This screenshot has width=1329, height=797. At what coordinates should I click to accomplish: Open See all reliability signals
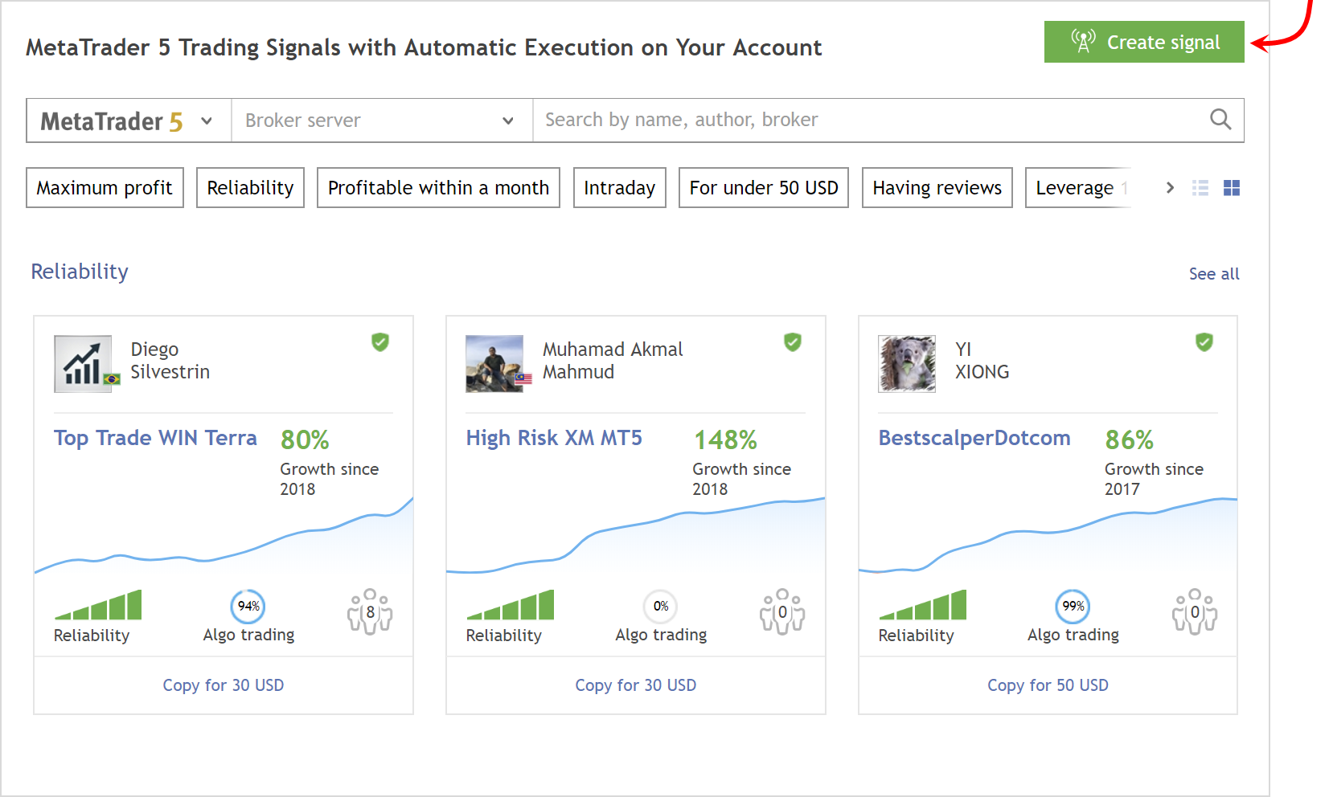(1214, 274)
